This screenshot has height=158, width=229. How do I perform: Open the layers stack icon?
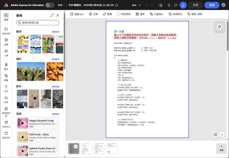[x=219, y=27]
